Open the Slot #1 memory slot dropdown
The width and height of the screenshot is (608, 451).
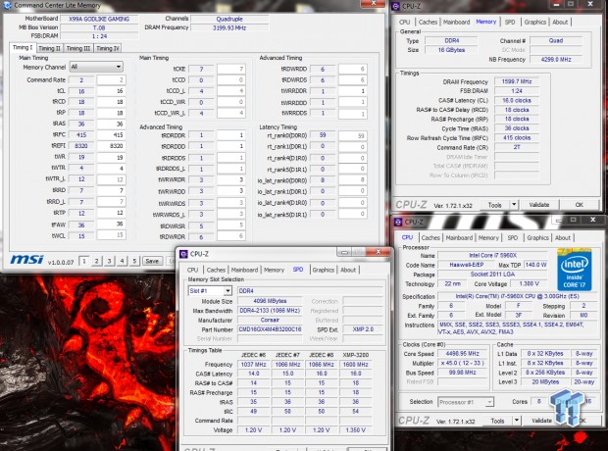point(210,291)
